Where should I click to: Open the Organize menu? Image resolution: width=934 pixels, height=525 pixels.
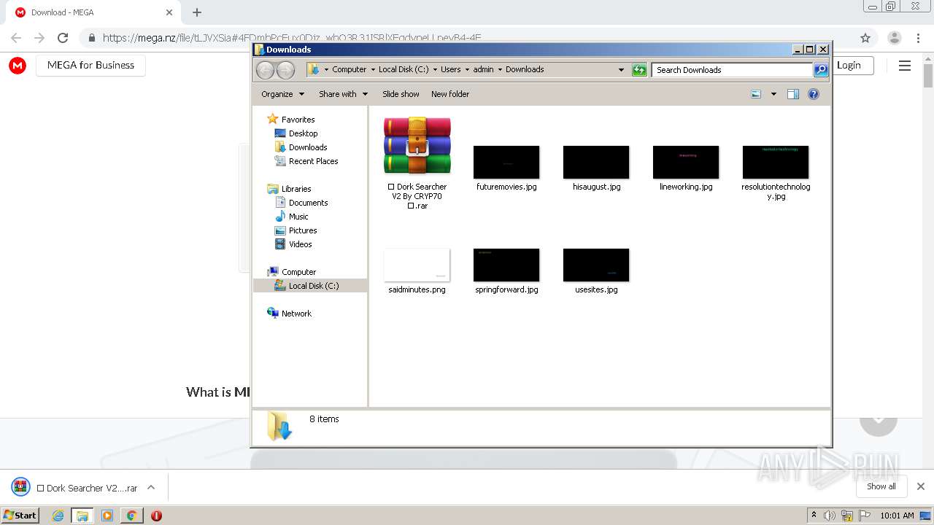tap(282, 94)
